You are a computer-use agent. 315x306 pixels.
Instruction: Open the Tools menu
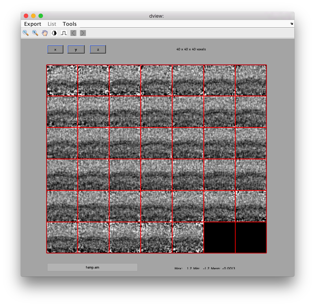[69, 24]
